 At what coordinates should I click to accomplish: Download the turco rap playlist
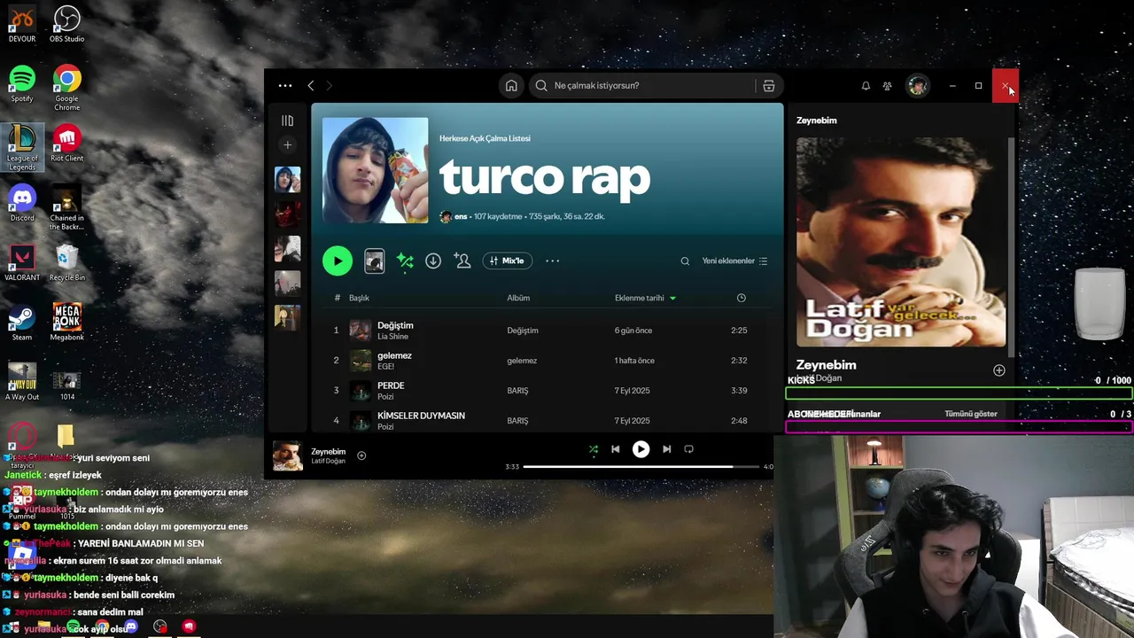(x=433, y=261)
